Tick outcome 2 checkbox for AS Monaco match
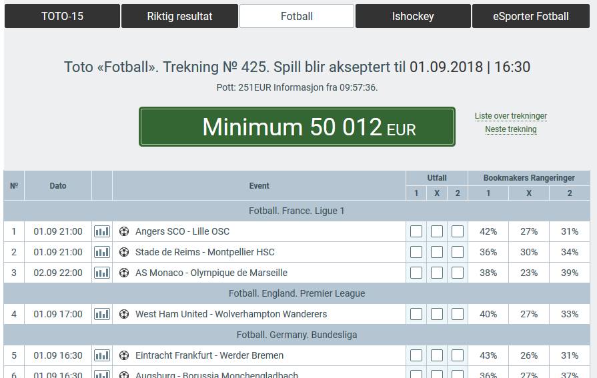Viewport: 597px width, 378px height. click(x=458, y=273)
